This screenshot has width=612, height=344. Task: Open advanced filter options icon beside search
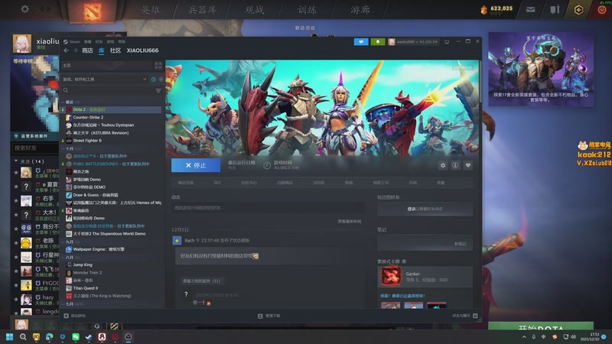(x=158, y=90)
